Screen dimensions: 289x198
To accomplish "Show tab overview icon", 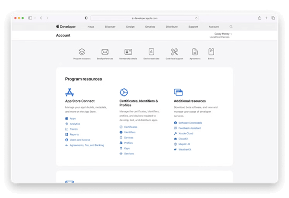I will 273,18.
